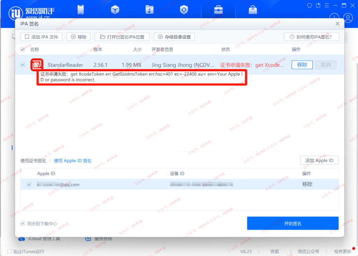Click the @qq.com Apple ID text
This screenshot has width=358, height=256.
(58, 185)
